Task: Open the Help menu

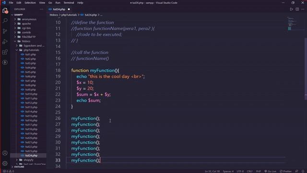Action: click(x=80, y=3)
